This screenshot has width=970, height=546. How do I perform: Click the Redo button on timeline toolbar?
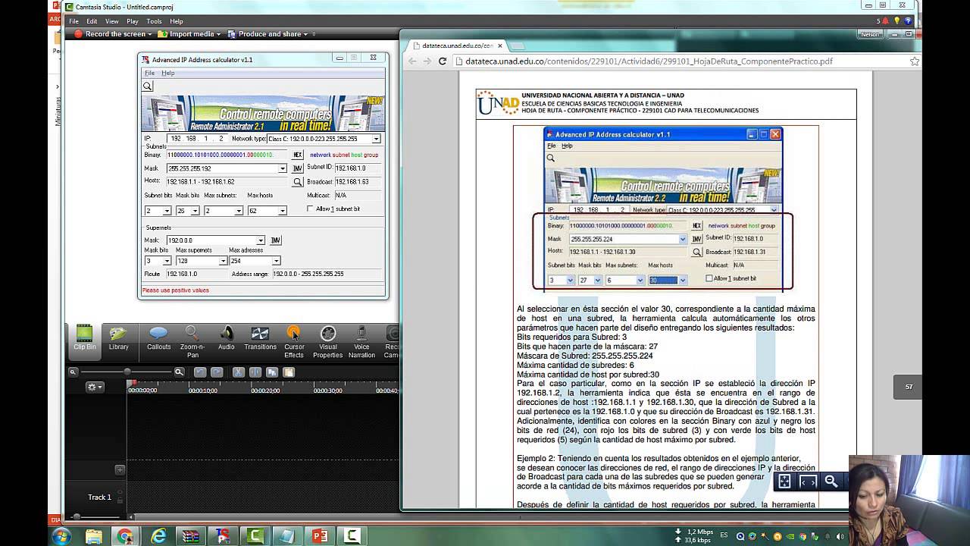click(x=217, y=372)
